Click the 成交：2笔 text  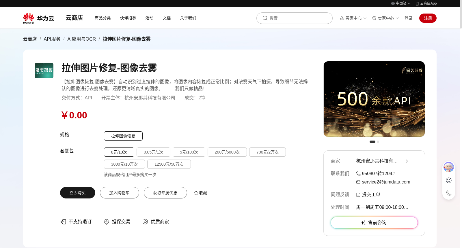pyautogui.click(x=195, y=98)
